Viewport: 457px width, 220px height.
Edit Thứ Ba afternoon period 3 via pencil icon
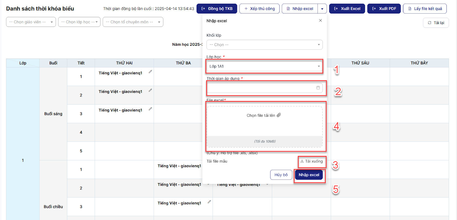[x=209, y=202]
